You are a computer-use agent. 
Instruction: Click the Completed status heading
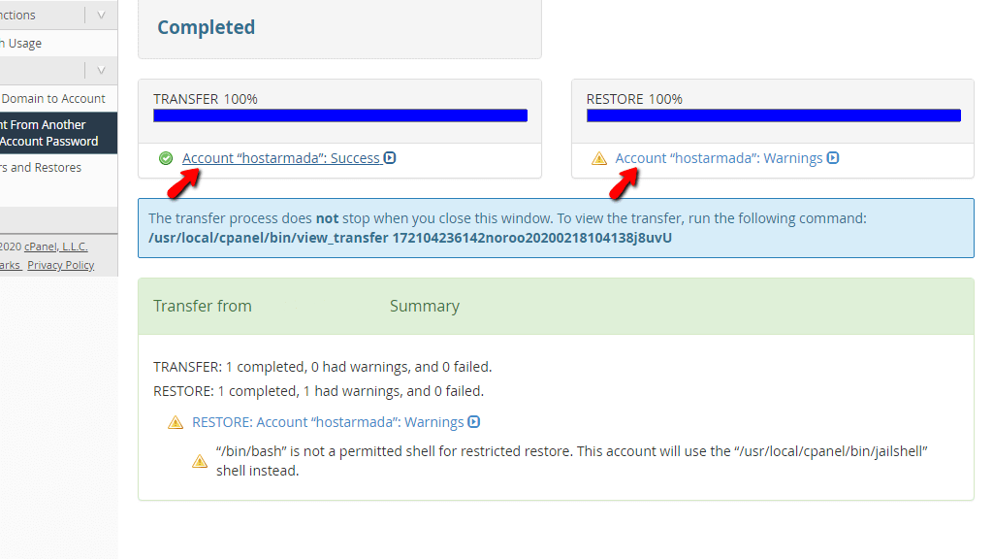pos(206,27)
